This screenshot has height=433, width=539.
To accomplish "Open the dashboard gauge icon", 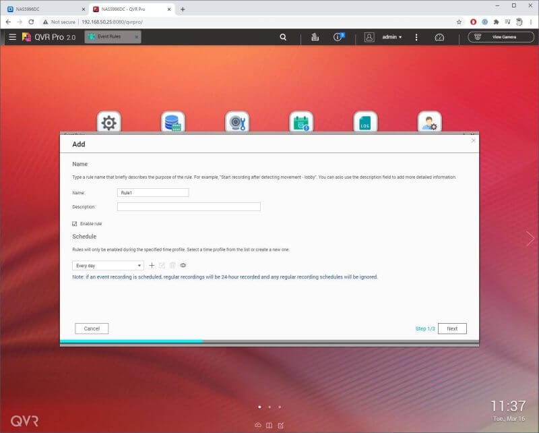I will point(439,37).
